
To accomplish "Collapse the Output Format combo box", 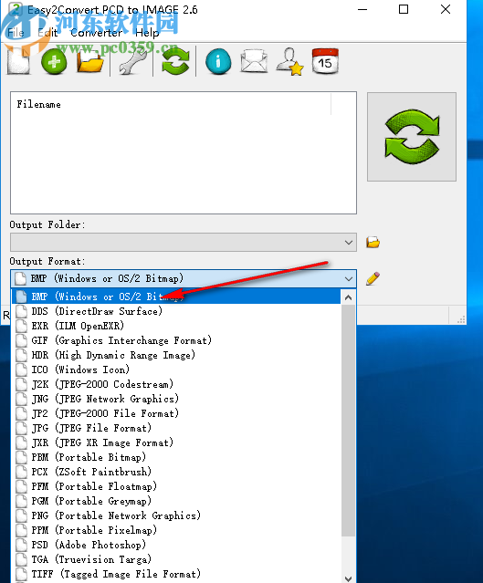I will [x=348, y=278].
